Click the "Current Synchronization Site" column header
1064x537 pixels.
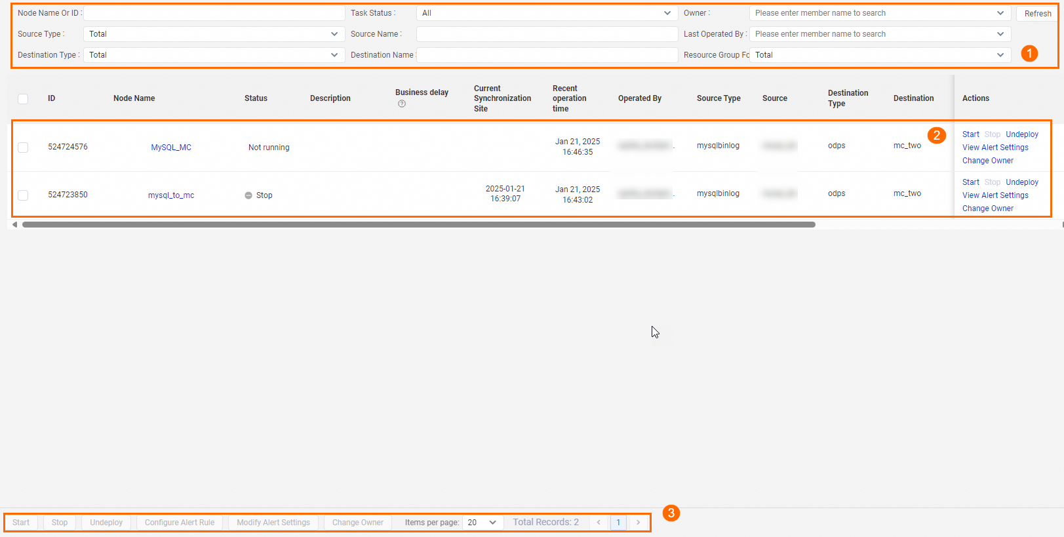[503, 98]
